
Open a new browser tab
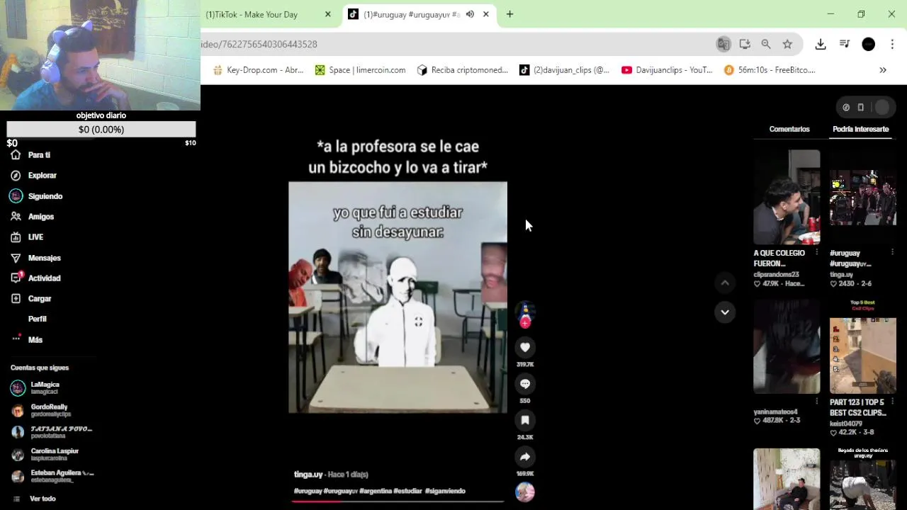point(509,14)
